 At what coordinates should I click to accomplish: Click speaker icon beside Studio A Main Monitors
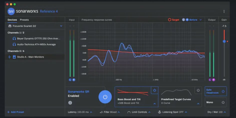point(14,57)
